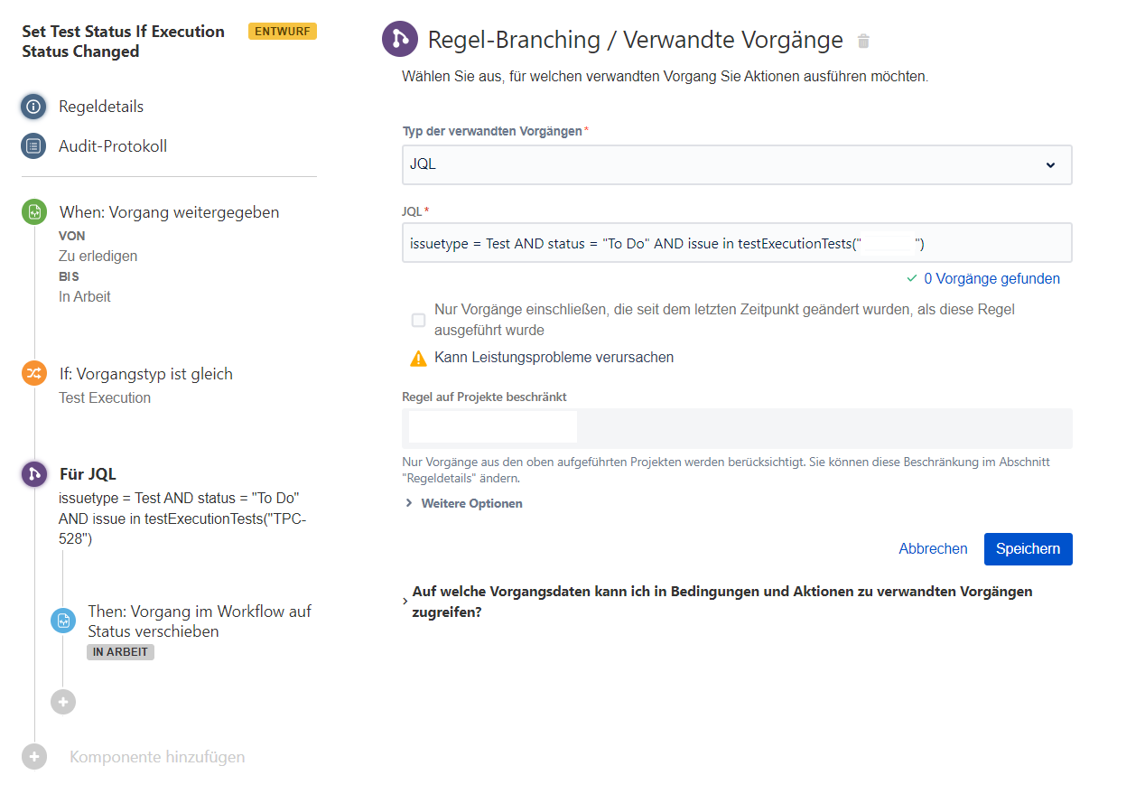Click the ENTWURF status badge

pos(283,32)
